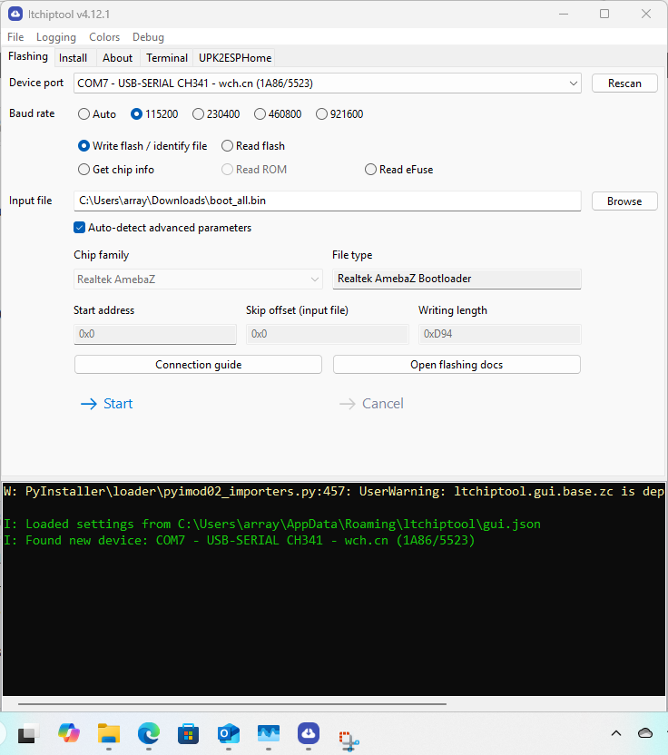Switch to the Terminal tab

[x=167, y=58]
